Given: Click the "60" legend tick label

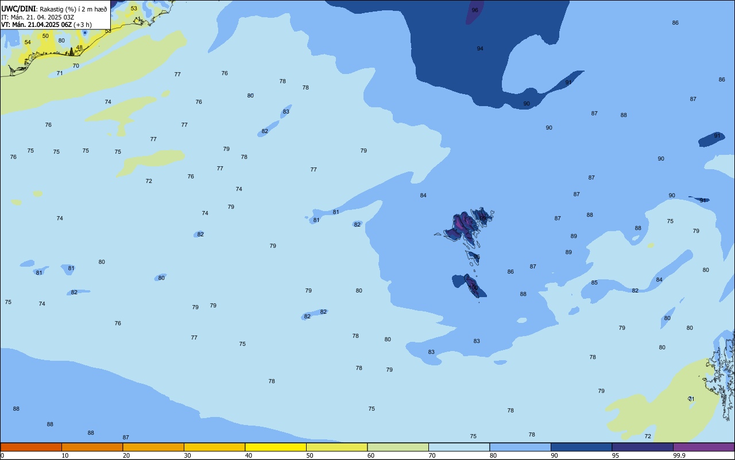Looking at the screenshot, I should tap(371, 455).
